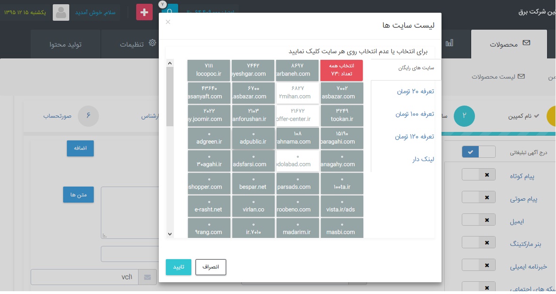Image resolution: width=556 pixels, height=294 pixels.
Task: Click the date یکشنبه ۱۵ ۱۲ ۱۳۹۵ in the header
Action: (25, 12)
